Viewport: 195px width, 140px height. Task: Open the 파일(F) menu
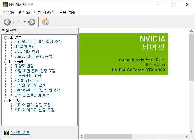tap(8, 12)
